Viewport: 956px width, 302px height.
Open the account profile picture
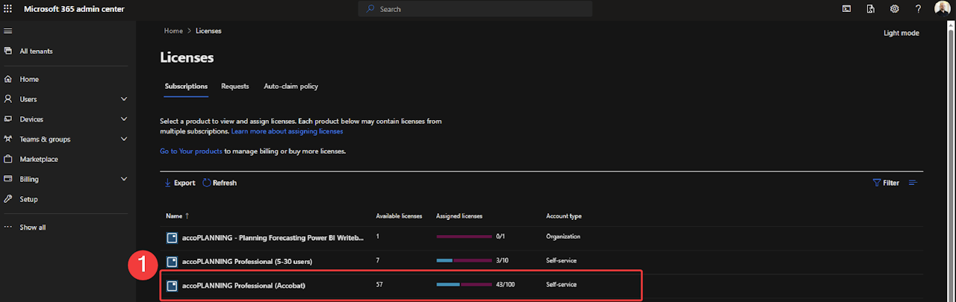pos(942,9)
